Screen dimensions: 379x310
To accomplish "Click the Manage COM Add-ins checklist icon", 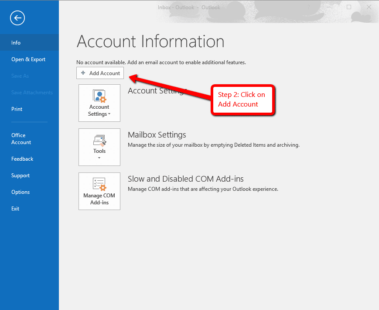I will tap(99, 184).
